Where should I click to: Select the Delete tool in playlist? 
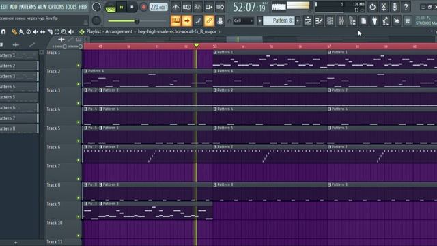pyautogui.click(x=29, y=32)
